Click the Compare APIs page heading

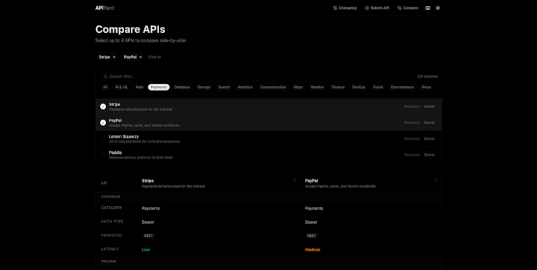130,29
